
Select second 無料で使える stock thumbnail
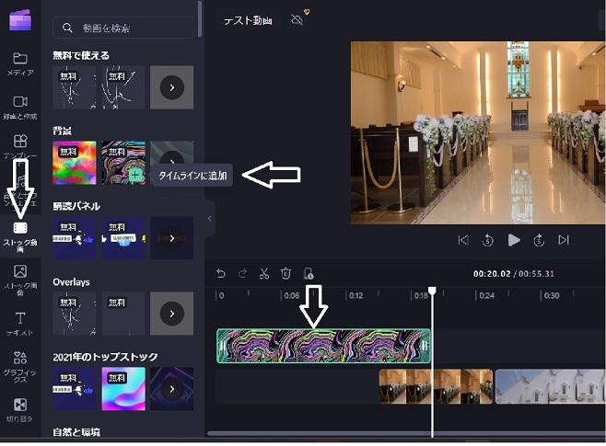point(123,87)
